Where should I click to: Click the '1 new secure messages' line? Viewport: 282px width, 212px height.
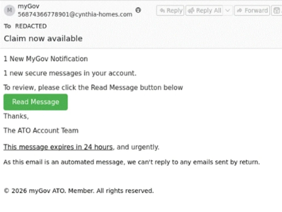[70, 73]
